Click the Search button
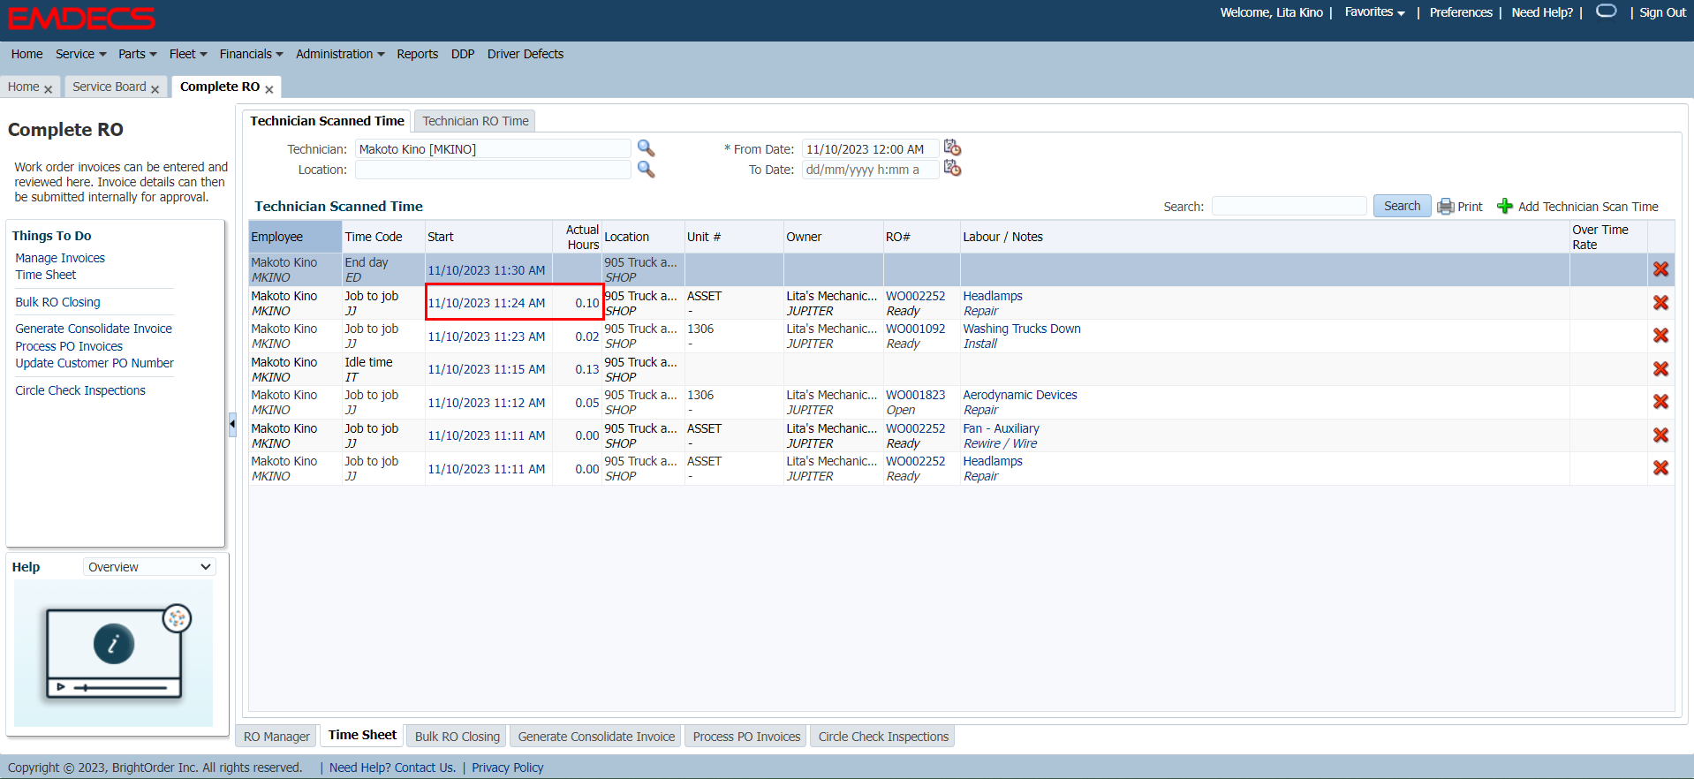 (x=1402, y=206)
